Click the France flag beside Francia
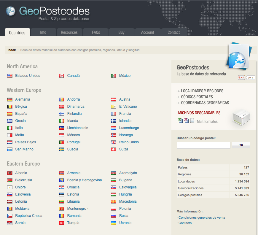258x235 pixels. coord(114,114)
